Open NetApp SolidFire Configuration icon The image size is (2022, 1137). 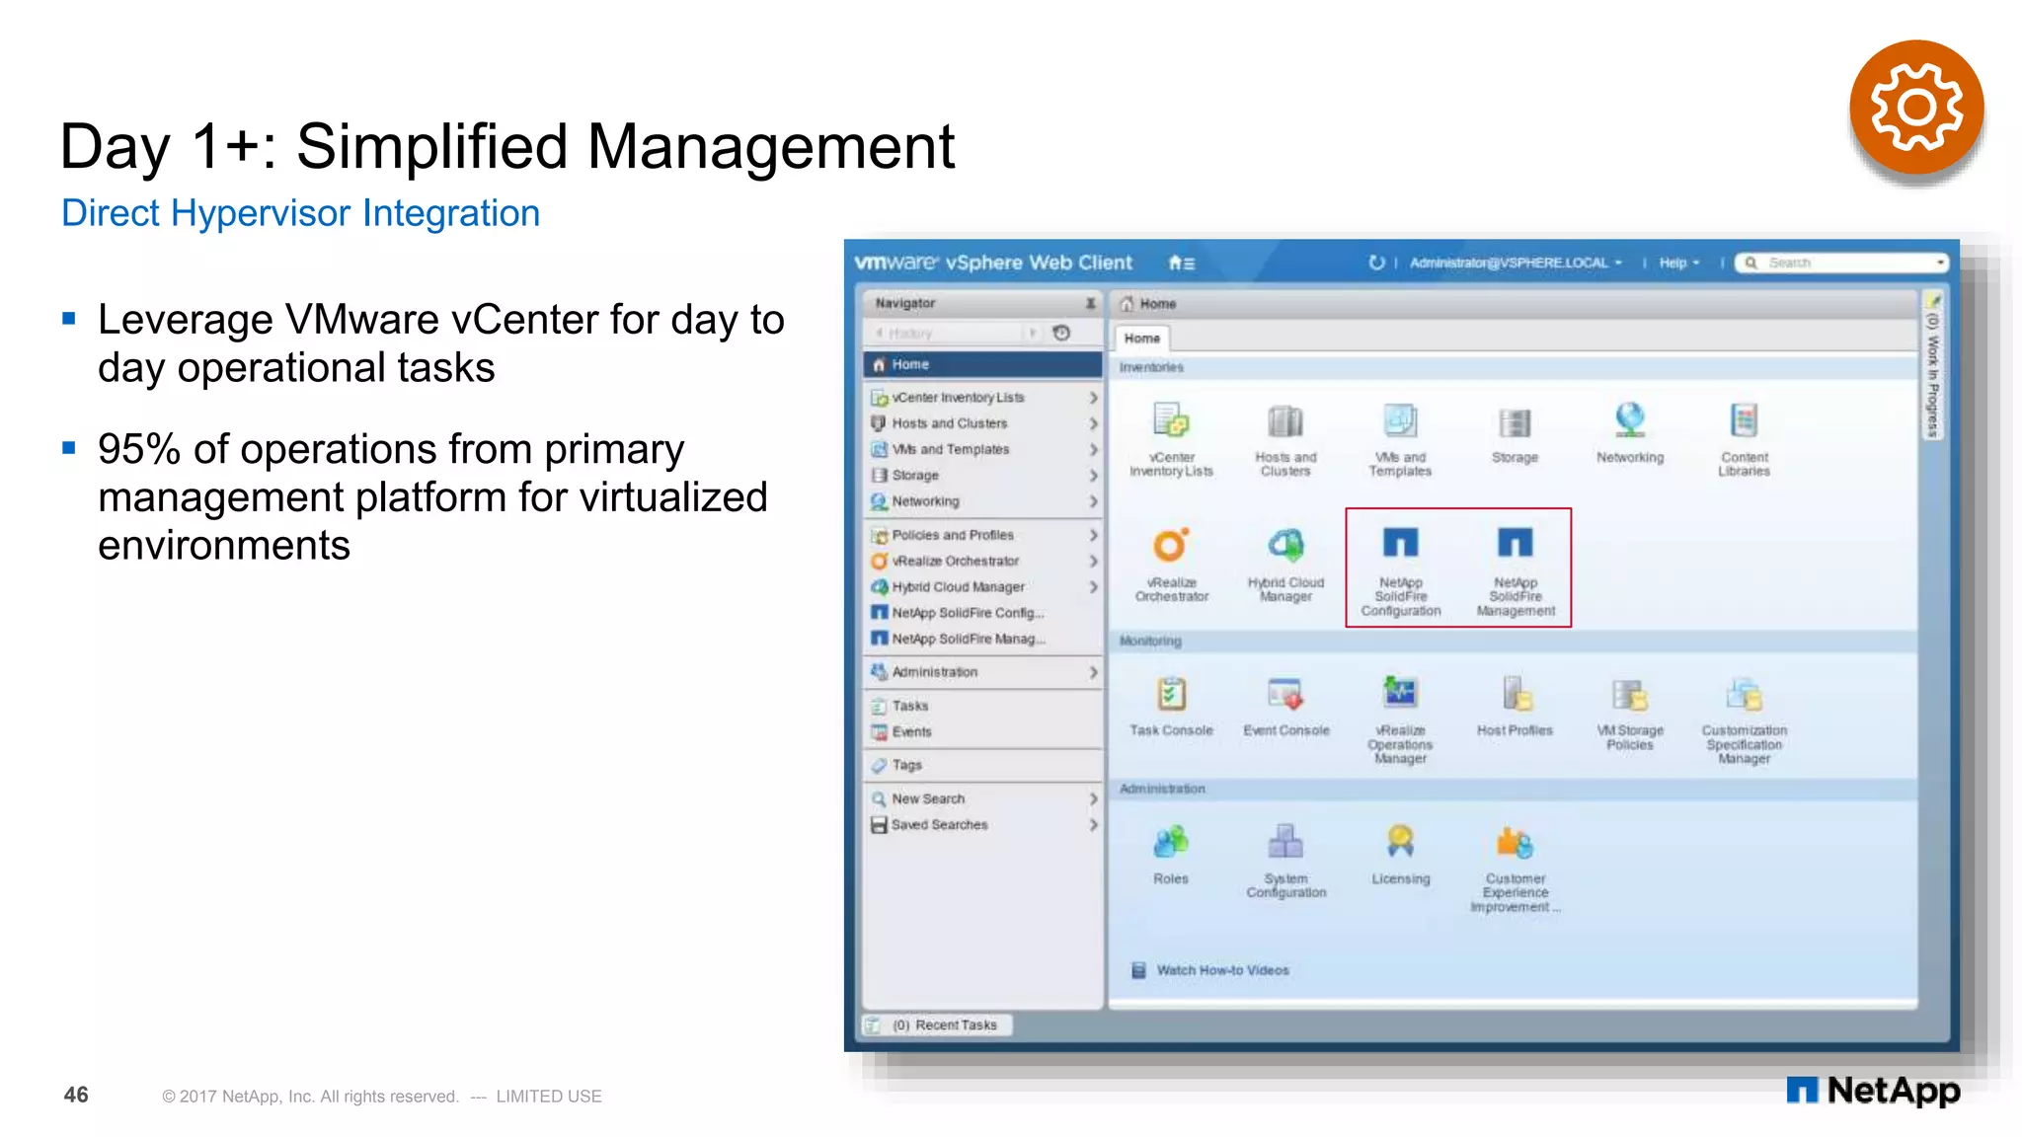click(x=1400, y=543)
